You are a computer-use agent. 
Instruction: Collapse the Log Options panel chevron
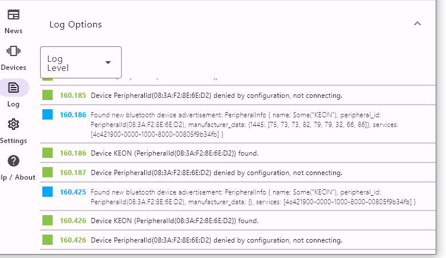click(417, 23)
